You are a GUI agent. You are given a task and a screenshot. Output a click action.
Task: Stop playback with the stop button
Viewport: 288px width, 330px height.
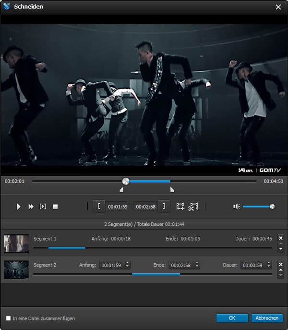(x=55, y=207)
